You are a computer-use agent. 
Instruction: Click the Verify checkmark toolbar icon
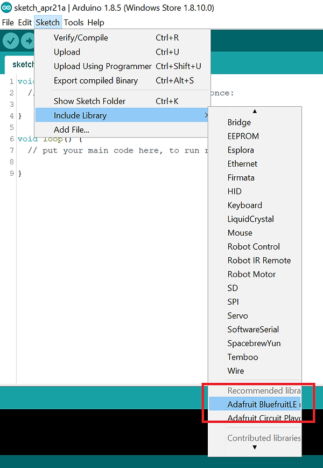[11, 40]
